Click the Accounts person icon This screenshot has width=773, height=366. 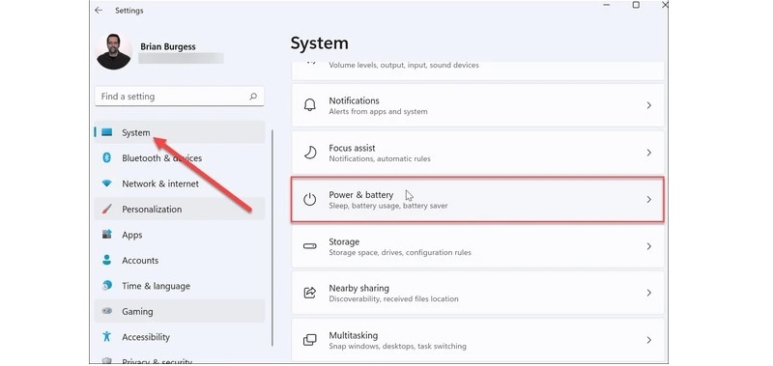click(106, 260)
